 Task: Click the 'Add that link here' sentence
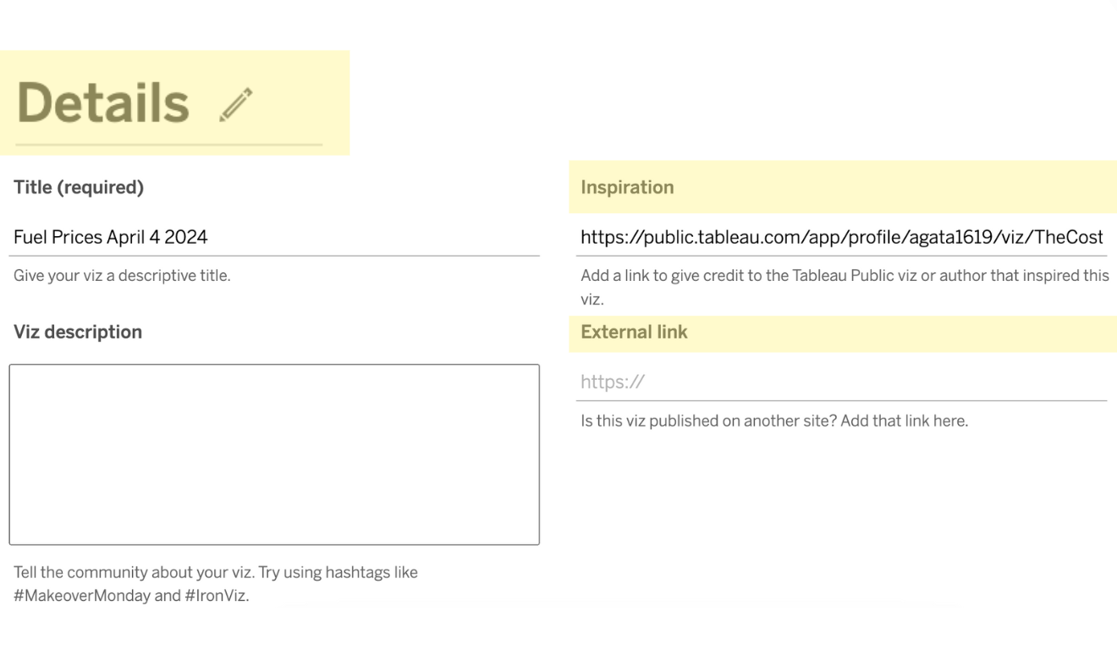pos(904,421)
